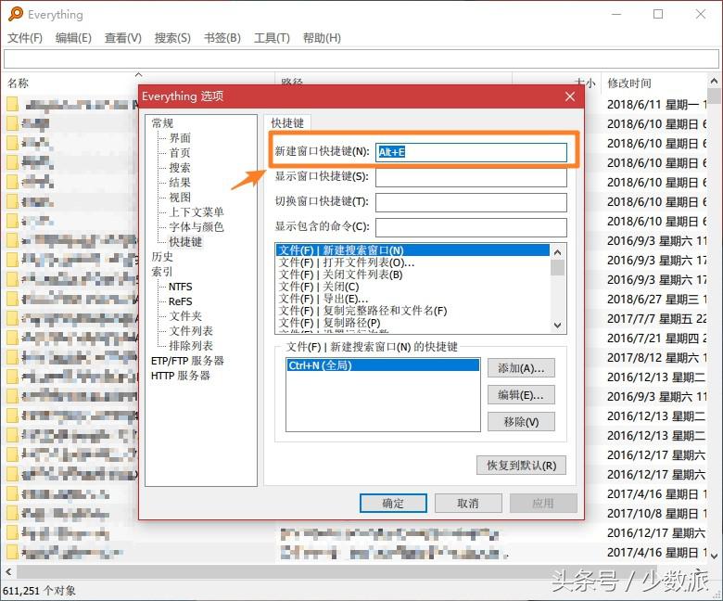Select ETP/FTP 服务器 in the options tree
The image size is (723, 601).
[x=187, y=361]
